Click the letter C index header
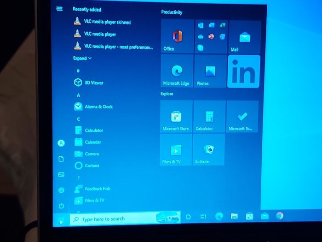Screen dimensions: 322x242 (x=78, y=119)
